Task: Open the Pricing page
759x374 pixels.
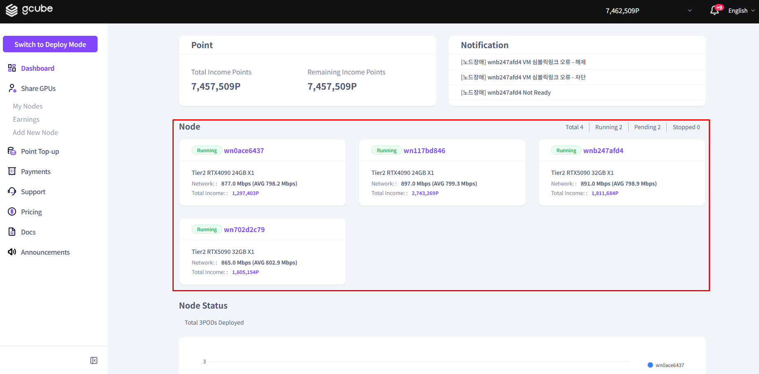Action: click(x=31, y=212)
